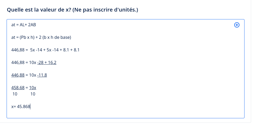The height and width of the screenshot is (128, 254).
Task: Click the question heading "Quelle est la valeur de x?"
Action: 39,10
